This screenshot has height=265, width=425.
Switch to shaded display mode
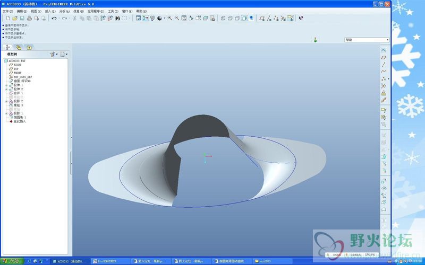(x=244, y=18)
